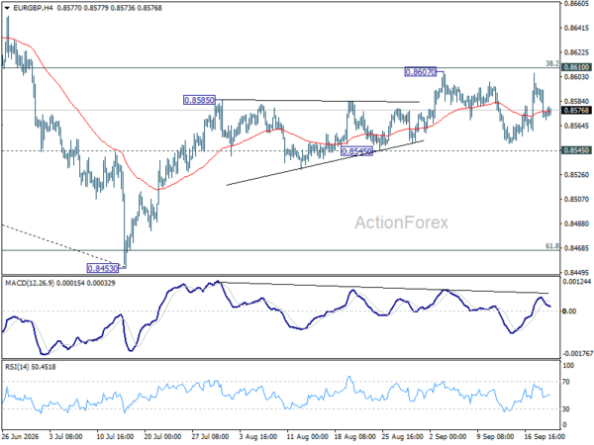Click the current price 0.85768 axis tag

(576, 110)
